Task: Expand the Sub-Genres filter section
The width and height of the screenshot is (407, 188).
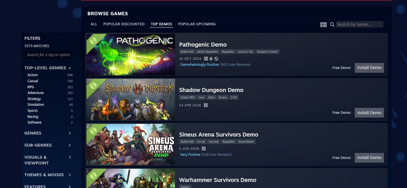Action: pos(70,145)
